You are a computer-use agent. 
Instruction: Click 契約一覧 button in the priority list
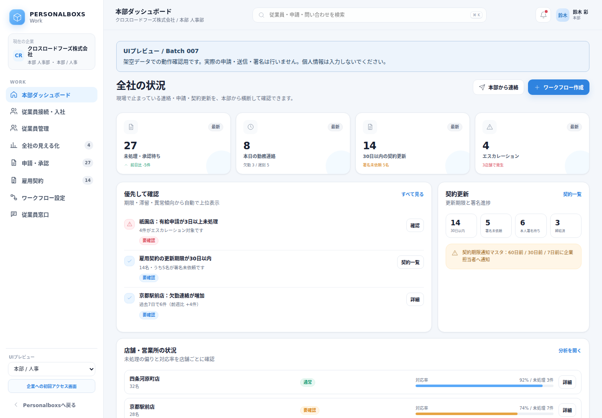410,263
